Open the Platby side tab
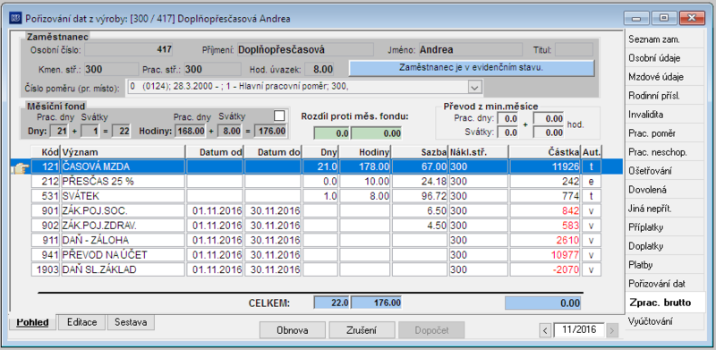Image resolution: width=716 pixels, height=350 pixels. click(665, 265)
